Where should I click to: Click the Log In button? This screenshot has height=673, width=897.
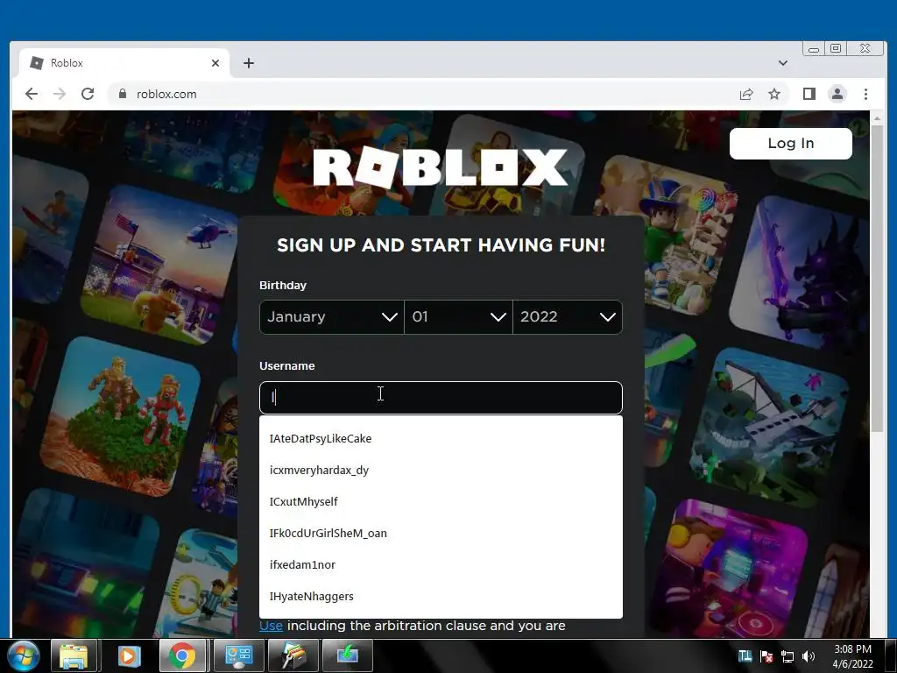coord(791,143)
